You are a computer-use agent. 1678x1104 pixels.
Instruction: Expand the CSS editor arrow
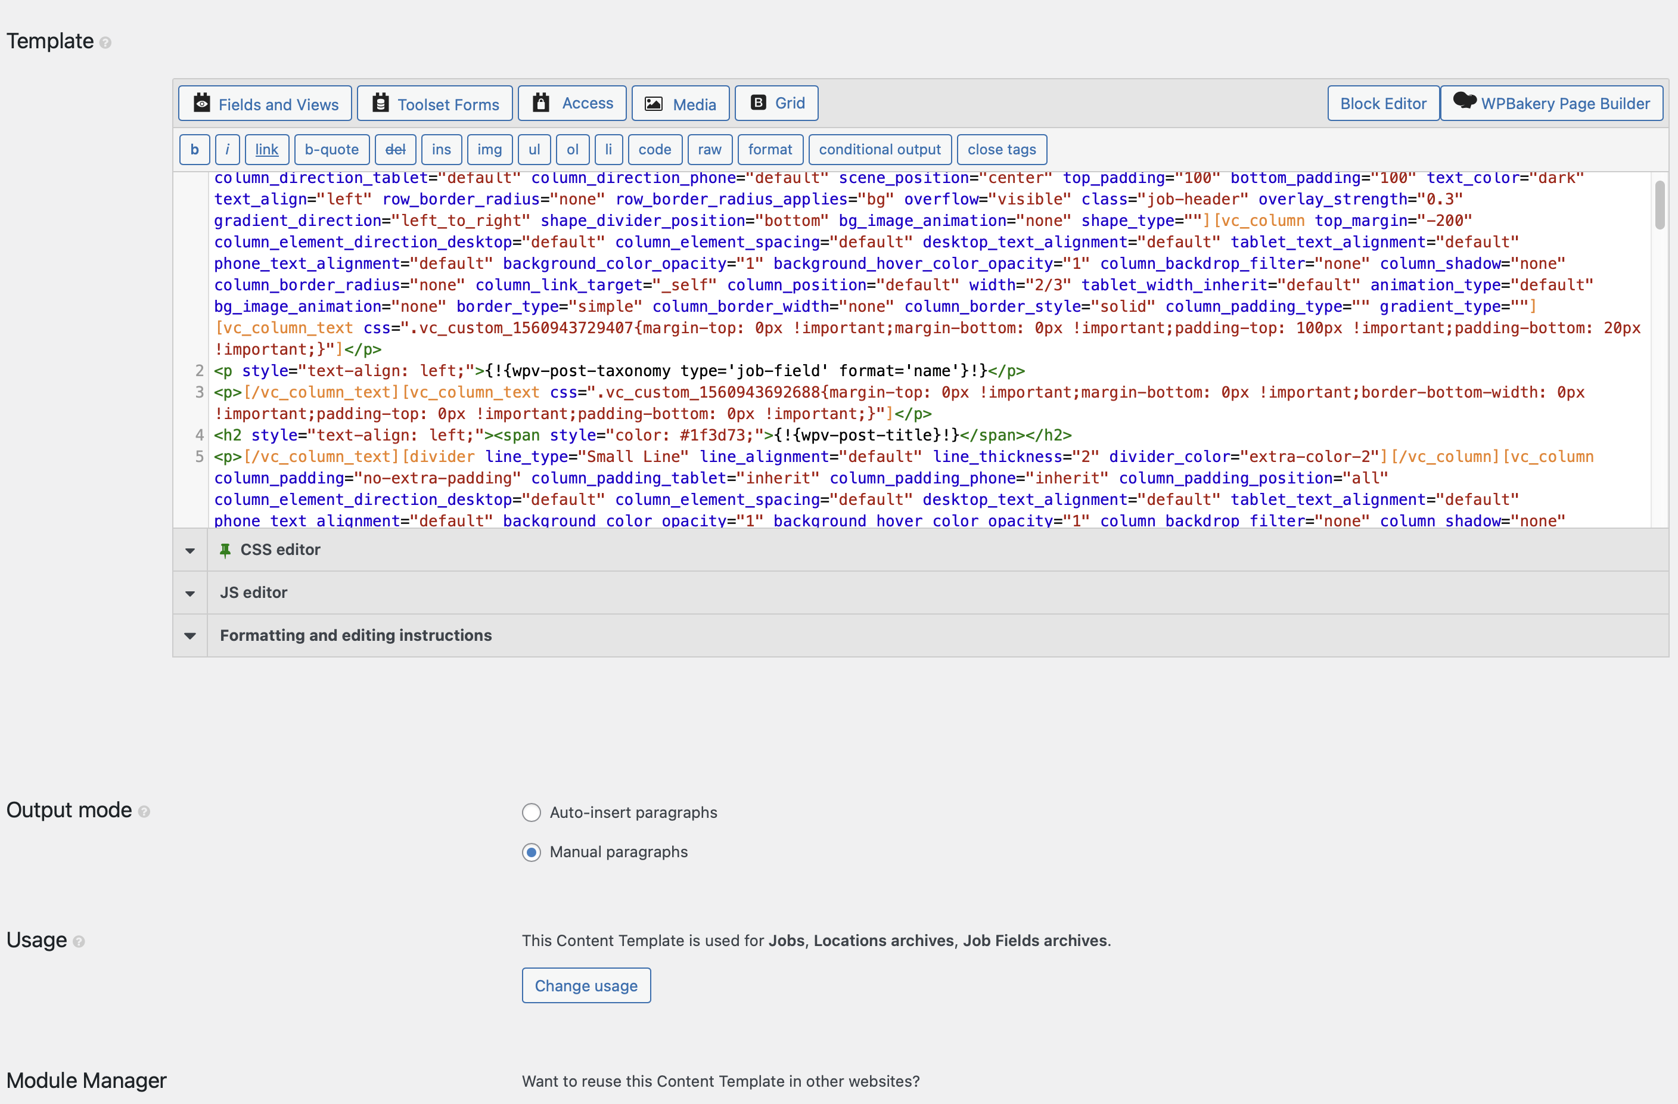click(190, 550)
